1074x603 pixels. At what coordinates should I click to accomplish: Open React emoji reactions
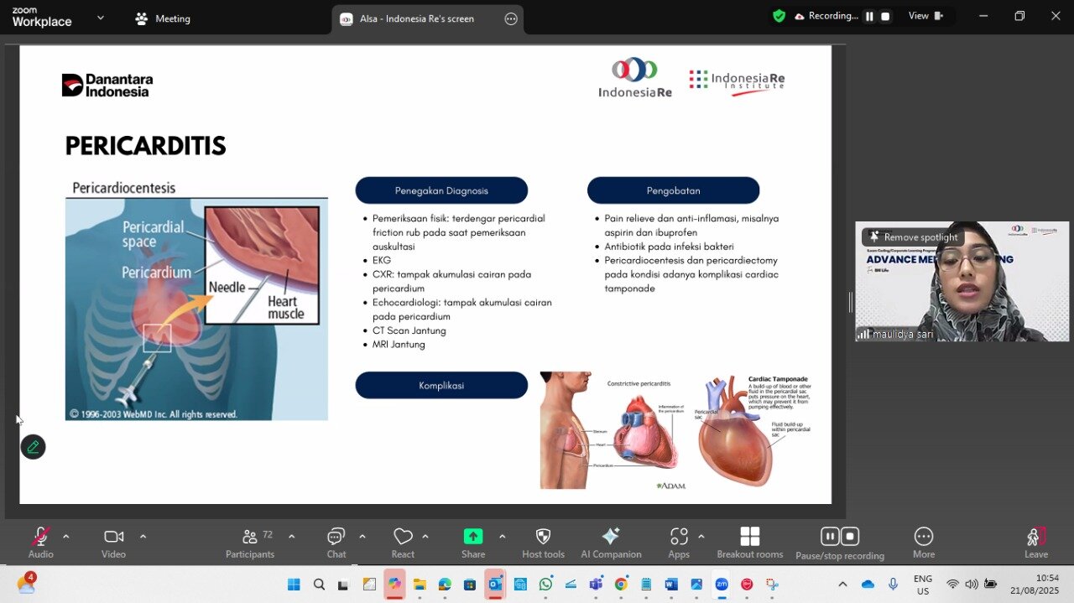pyautogui.click(x=403, y=537)
